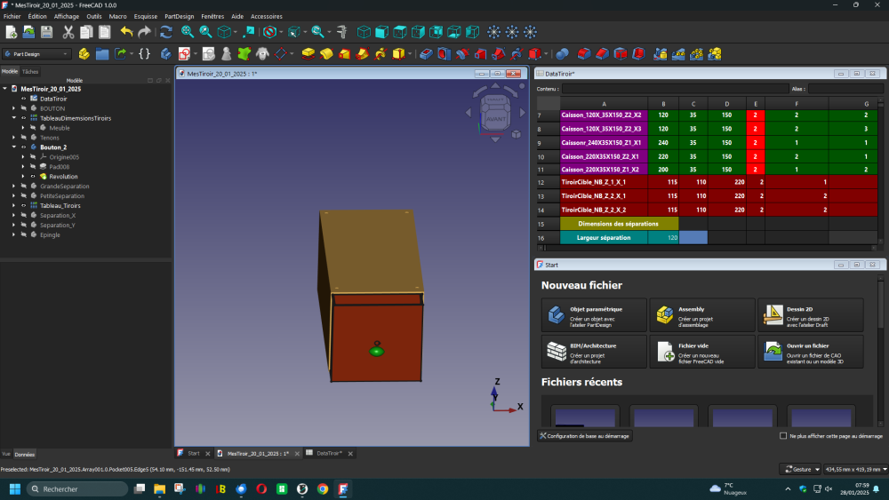Viewport: 889px width, 500px height.
Task: Collapse the Bouton_2 tree node
Action: [14, 147]
